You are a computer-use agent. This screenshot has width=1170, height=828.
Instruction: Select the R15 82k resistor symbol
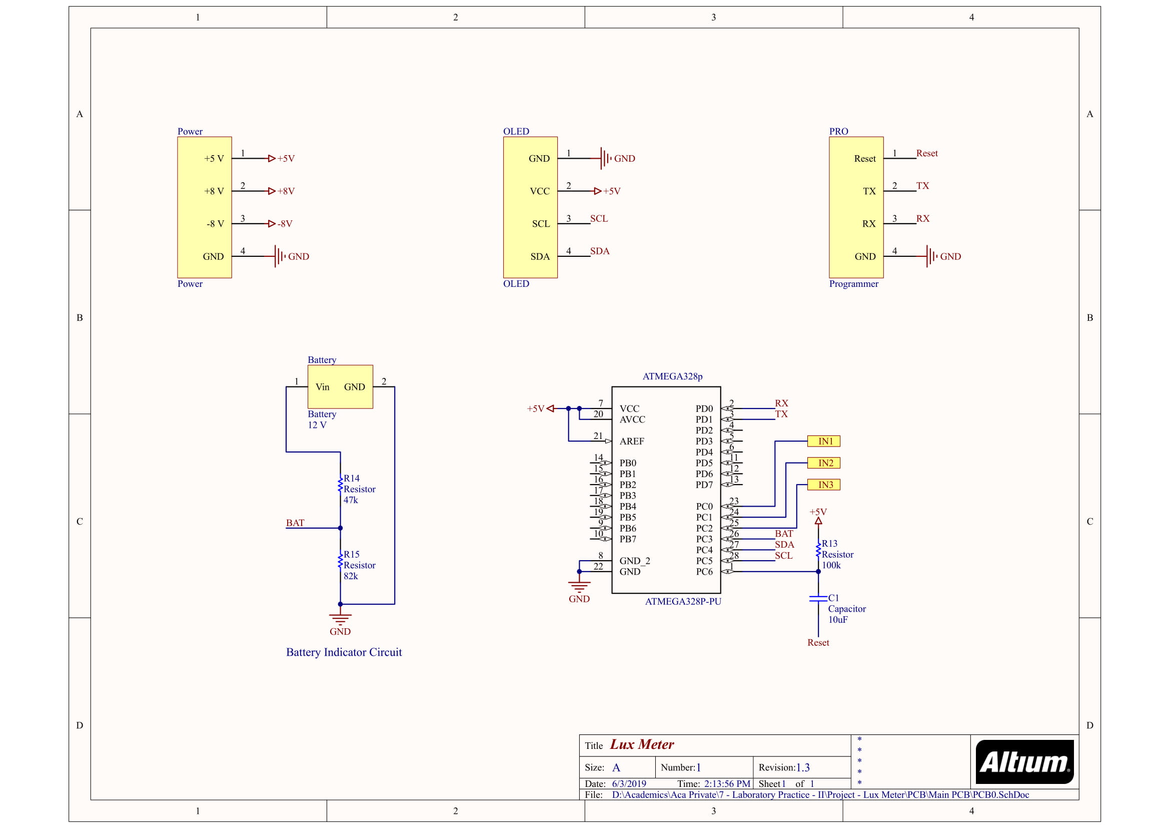pyautogui.click(x=341, y=560)
